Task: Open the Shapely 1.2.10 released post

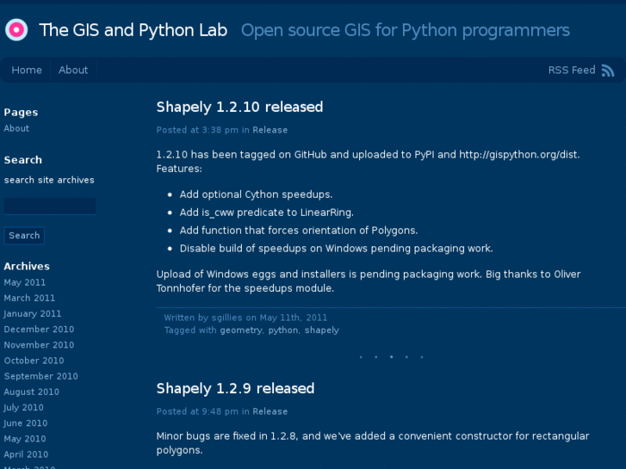Action: pos(239,108)
